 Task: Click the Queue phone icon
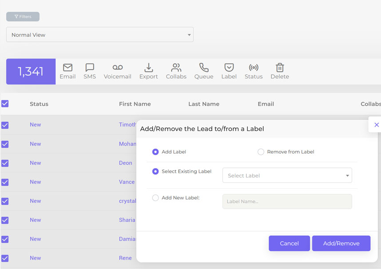point(204,67)
